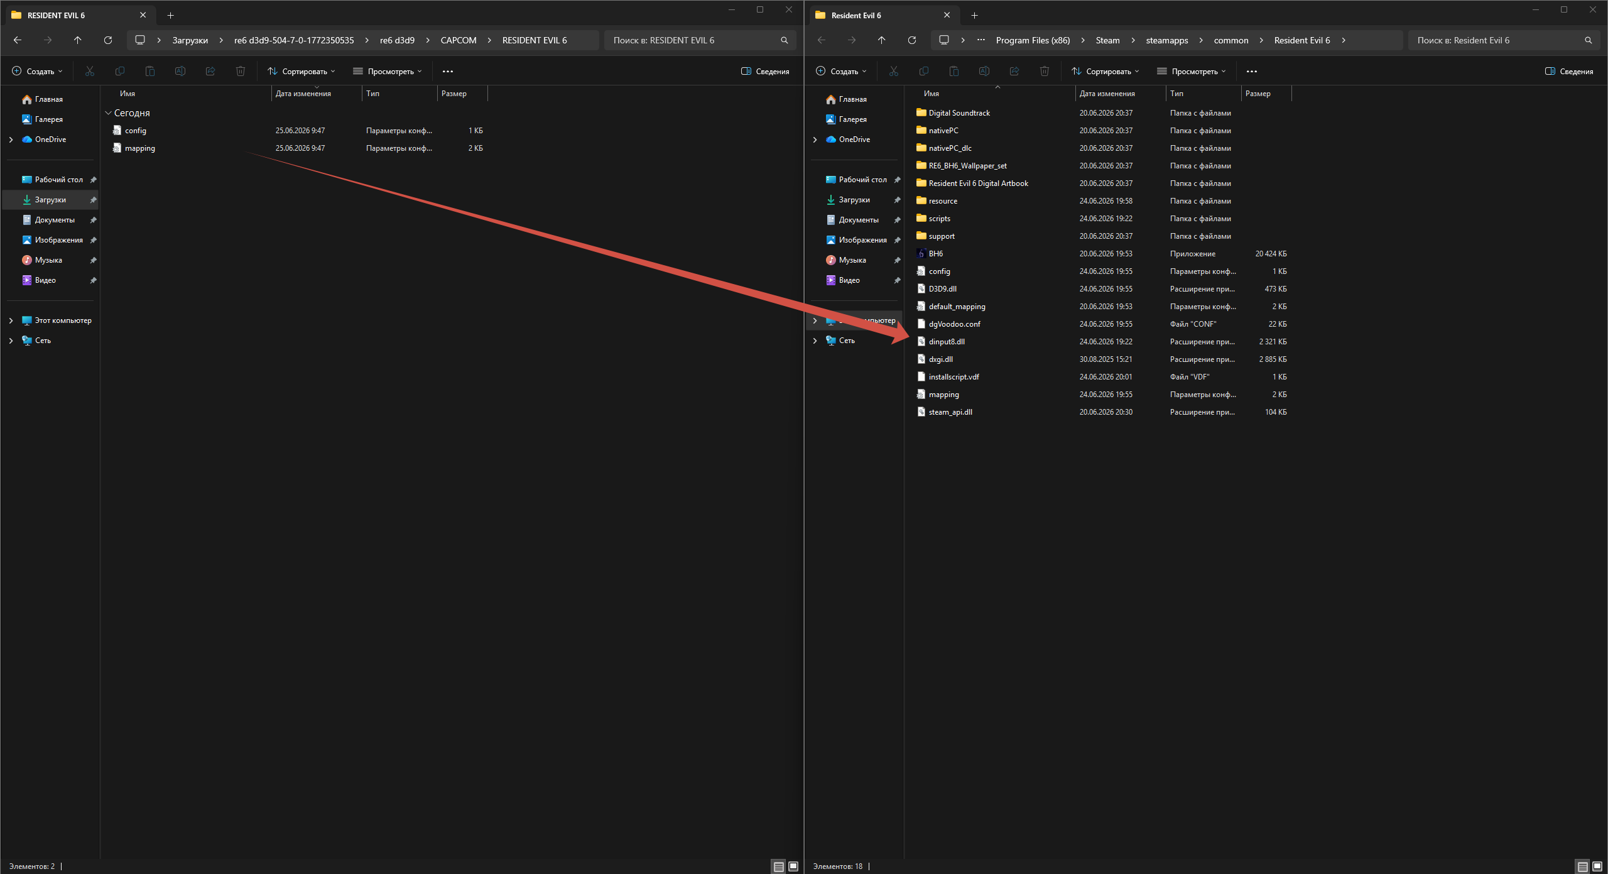This screenshot has width=1608, height=874.
Task: Select the RESIDENT EVIL 6 tab in left window
Action: pyautogui.click(x=79, y=15)
